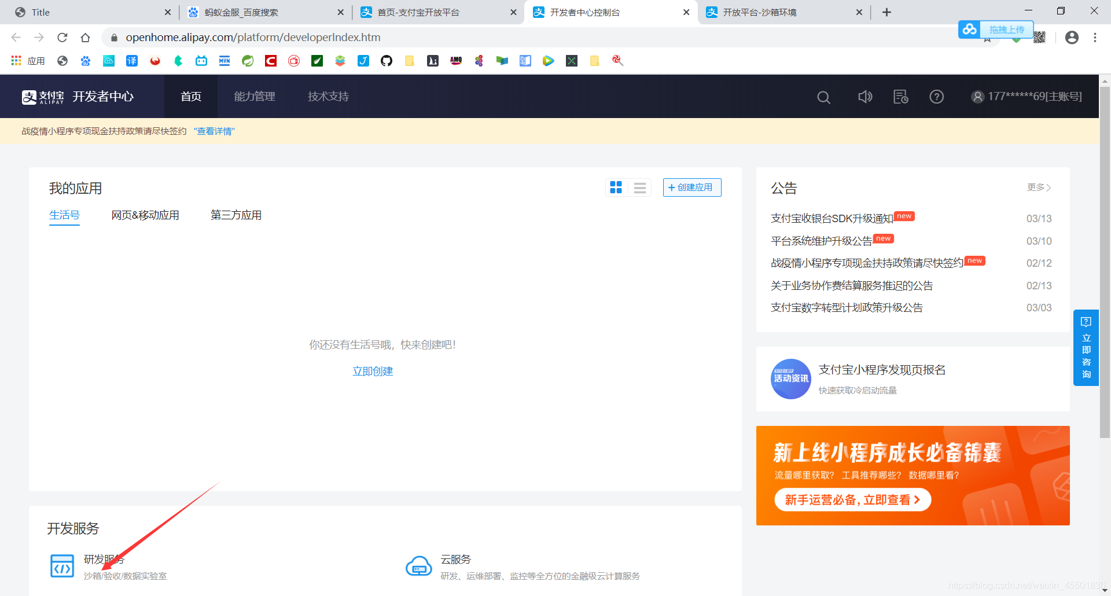Open a new browser tab
This screenshot has height=596, width=1111.
886,12
